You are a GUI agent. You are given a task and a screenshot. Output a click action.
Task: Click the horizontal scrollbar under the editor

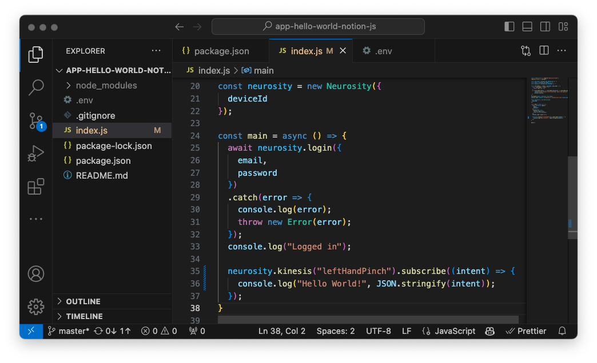point(368,320)
